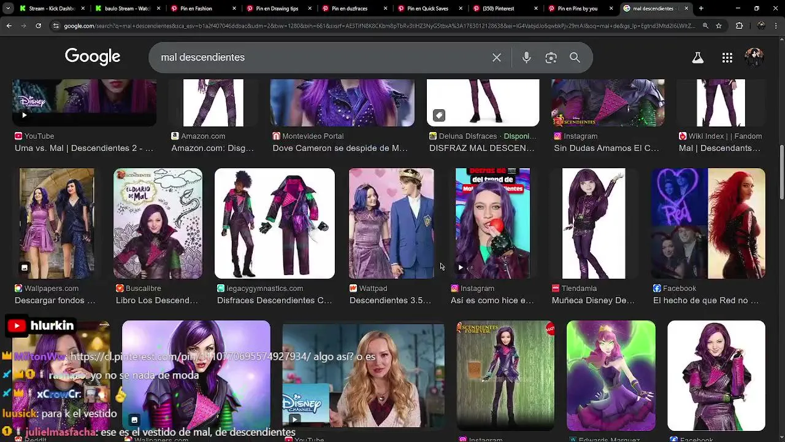Open a new browser tab
This screenshot has height=442, width=785.
(x=701, y=9)
